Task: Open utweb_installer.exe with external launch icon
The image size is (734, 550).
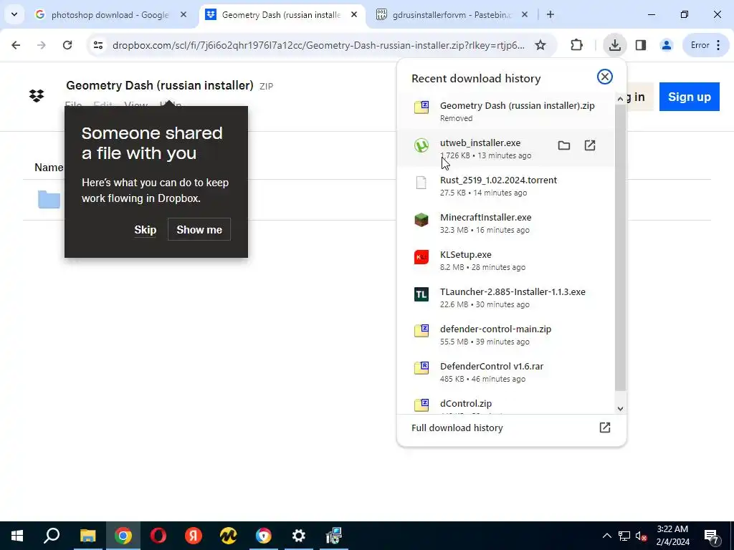Action: (x=590, y=145)
